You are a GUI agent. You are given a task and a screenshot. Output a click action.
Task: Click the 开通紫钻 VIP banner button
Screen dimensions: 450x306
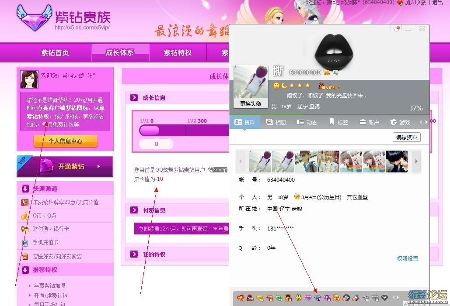tap(65, 166)
